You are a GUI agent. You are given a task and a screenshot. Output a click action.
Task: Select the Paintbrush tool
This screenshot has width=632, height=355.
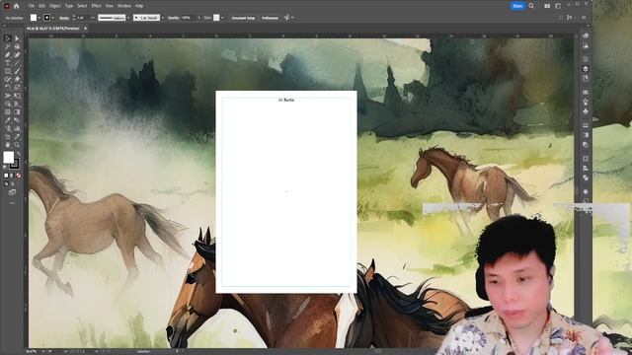[x=17, y=71]
